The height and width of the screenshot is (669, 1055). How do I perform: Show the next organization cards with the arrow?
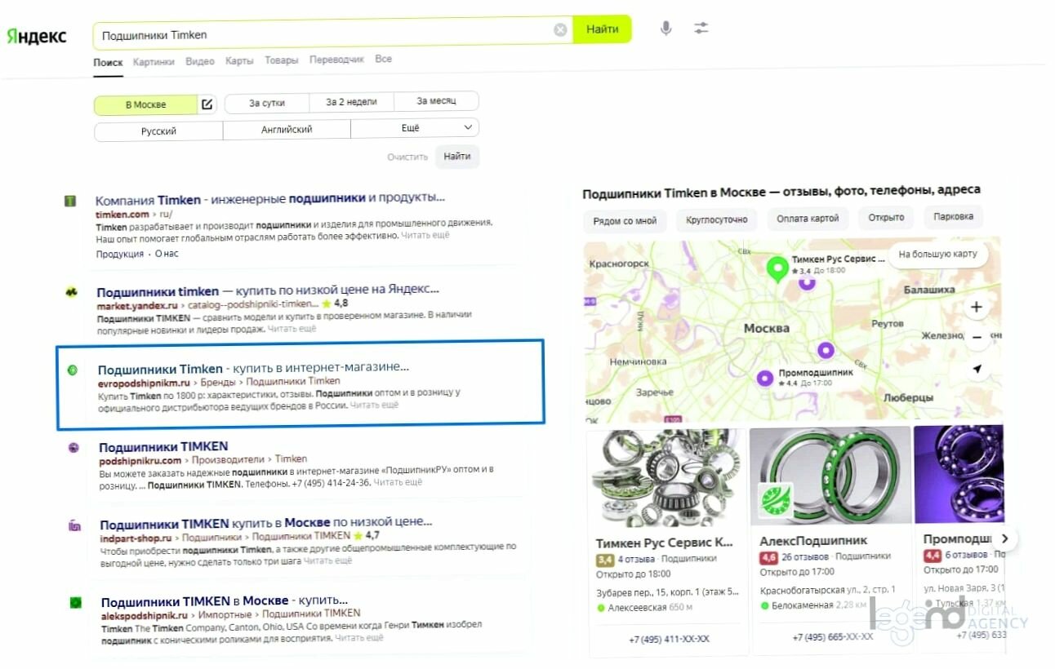tap(1005, 538)
